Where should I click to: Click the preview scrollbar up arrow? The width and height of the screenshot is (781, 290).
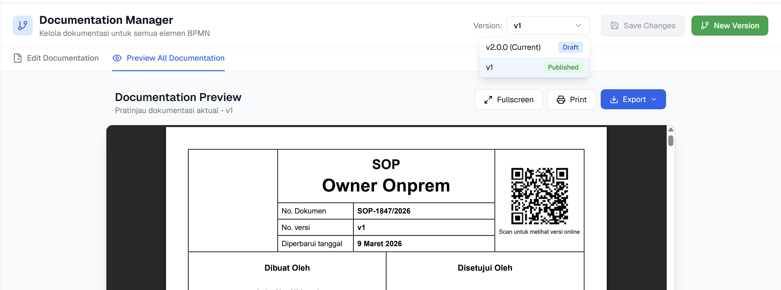coord(671,130)
